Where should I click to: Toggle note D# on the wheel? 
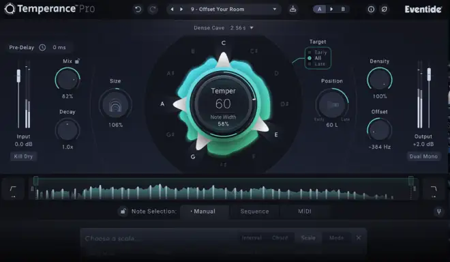[284, 104]
